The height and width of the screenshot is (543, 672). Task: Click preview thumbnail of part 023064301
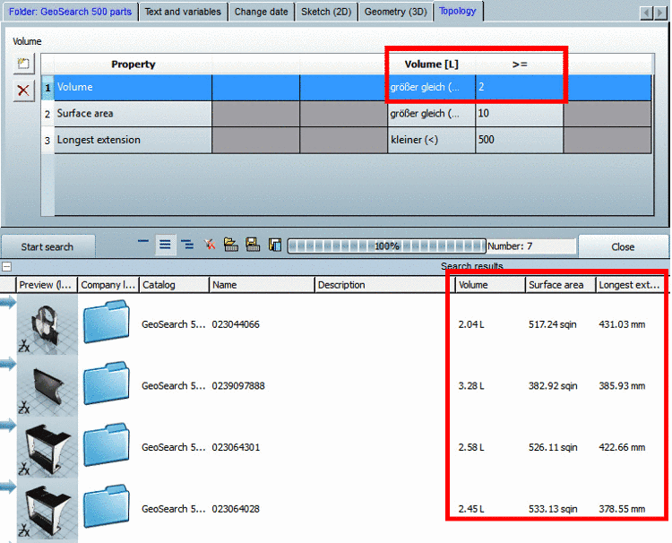(47, 447)
